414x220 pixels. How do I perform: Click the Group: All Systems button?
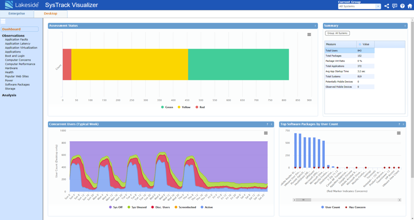pyautogui.click(x=337, y=33)
